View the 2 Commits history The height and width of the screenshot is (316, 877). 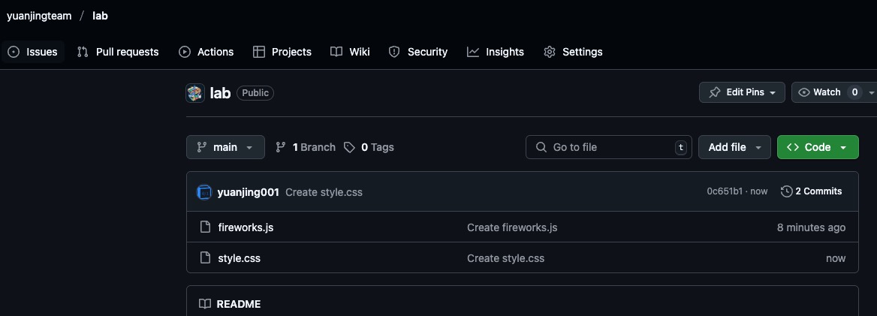click(x=811, y=191)
